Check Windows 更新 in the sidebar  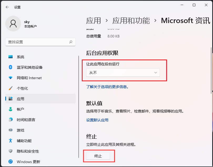(25, 162)
